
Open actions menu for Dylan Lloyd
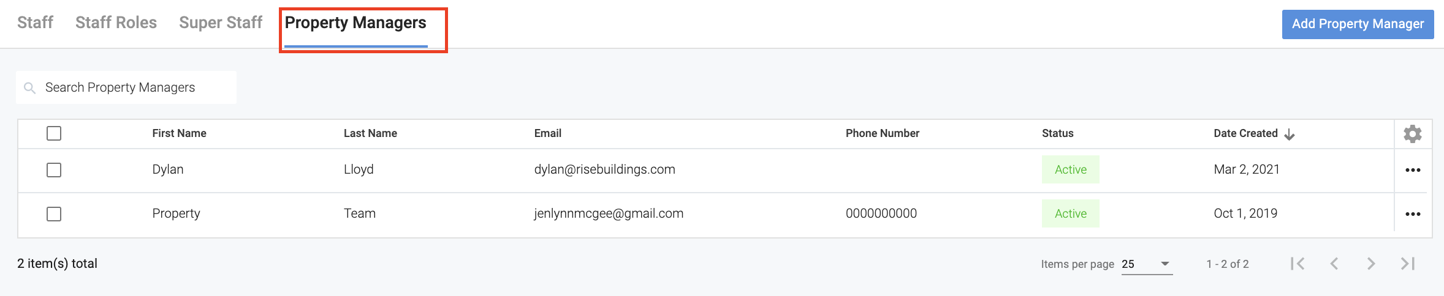coord(1413,170)
